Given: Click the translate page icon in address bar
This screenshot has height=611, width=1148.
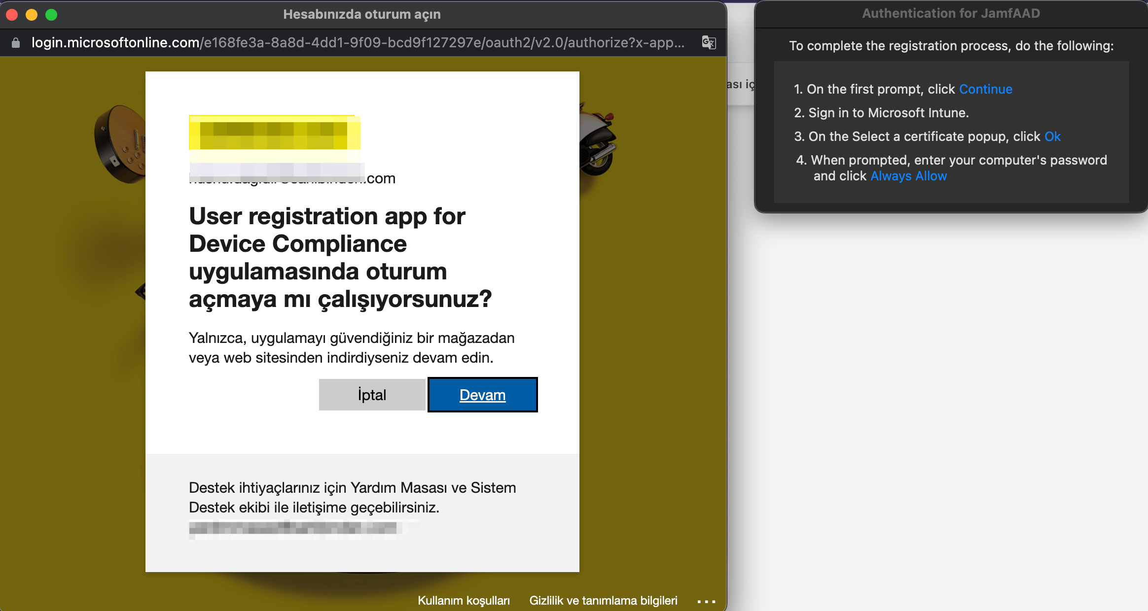Looking at the screenshot, I should point(709,42).
